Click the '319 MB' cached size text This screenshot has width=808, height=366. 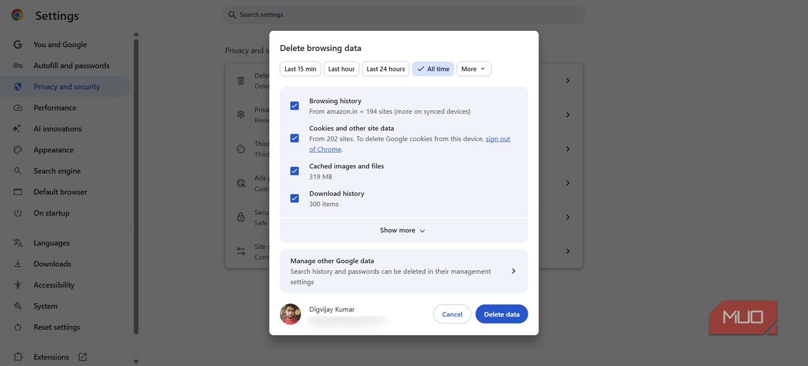point(320,177)
